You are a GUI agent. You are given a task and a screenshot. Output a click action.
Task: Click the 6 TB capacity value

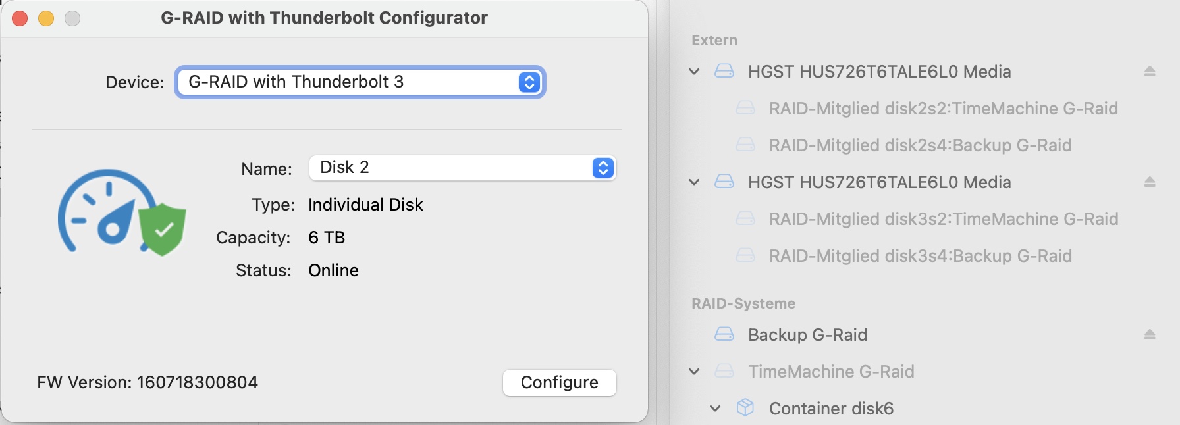327,238
